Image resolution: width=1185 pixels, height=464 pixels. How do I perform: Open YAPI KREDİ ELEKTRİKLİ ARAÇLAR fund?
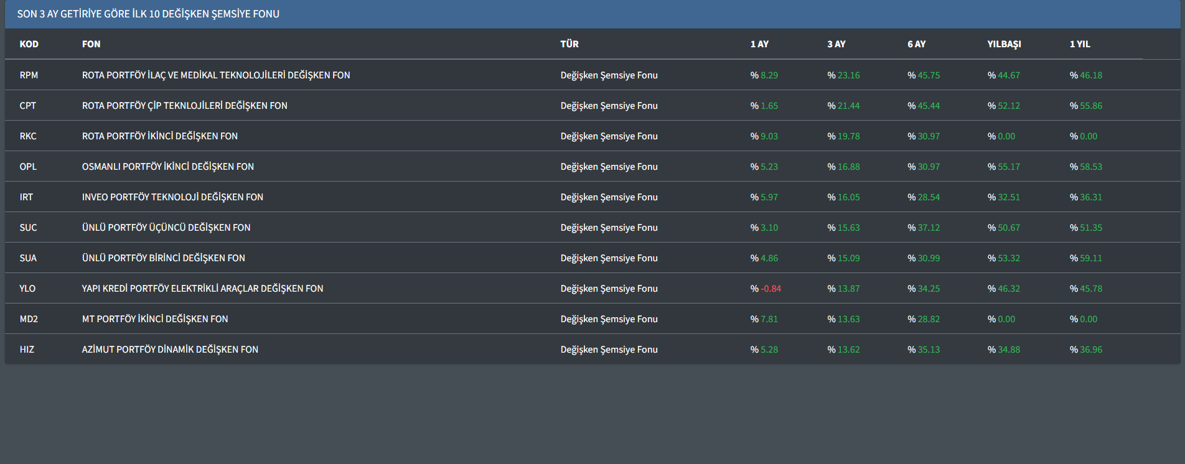[202, 289]
